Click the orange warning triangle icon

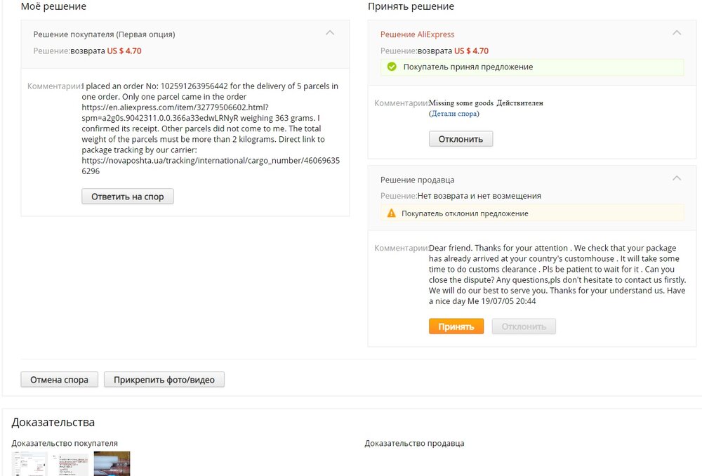(392, 213)
